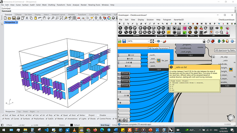
Task: Open the Perspective viewport dropdown arrow
Action: (17, 22)
